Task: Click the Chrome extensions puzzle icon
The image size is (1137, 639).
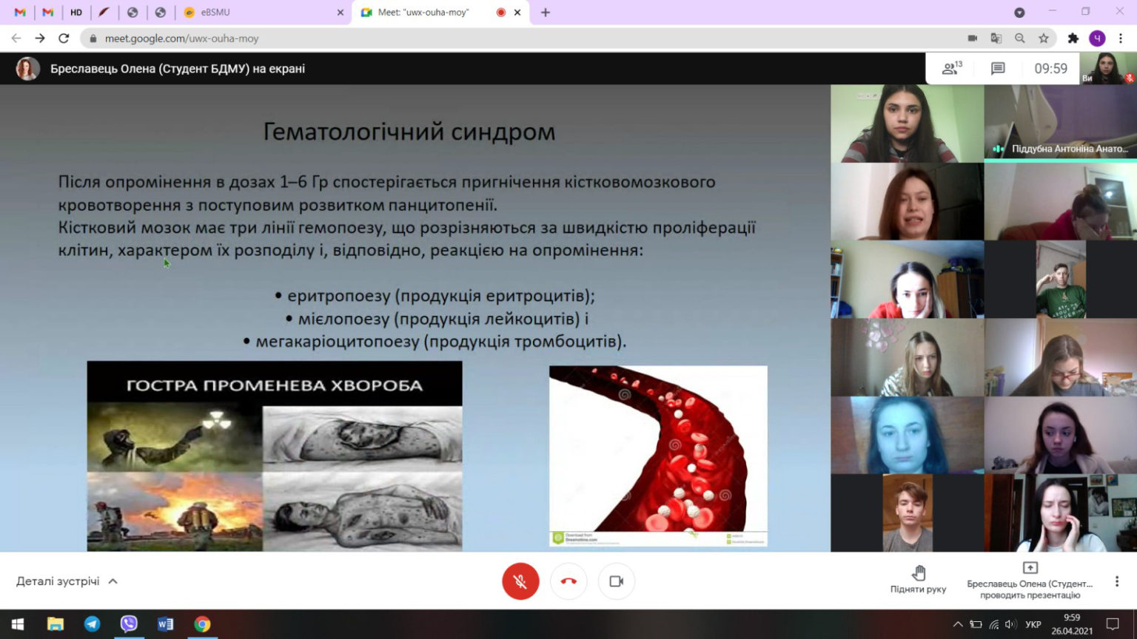Action: (1073, 38)
